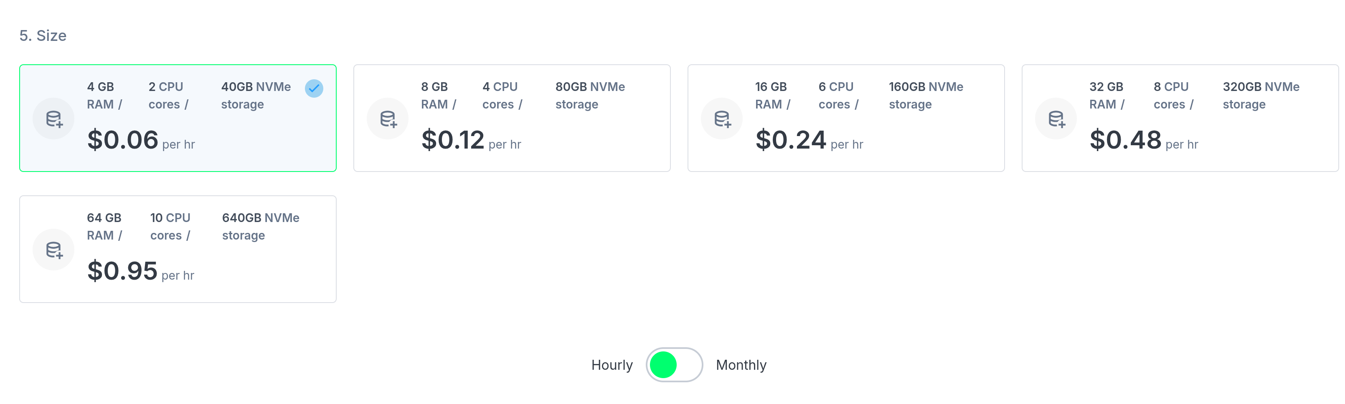Click the 320GB NVMe storage text
This screenshot has height=404, width=1345.
click(x=1261, y=95)
